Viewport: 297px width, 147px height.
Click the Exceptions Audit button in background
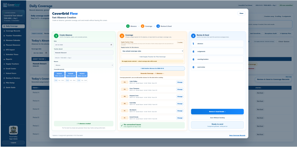[270, 33]
